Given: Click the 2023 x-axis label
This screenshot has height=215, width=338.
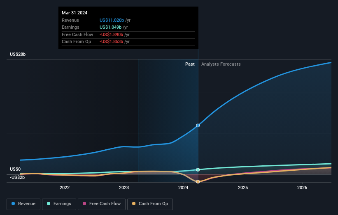Looking at the screenshot, I should coord(124,188).
